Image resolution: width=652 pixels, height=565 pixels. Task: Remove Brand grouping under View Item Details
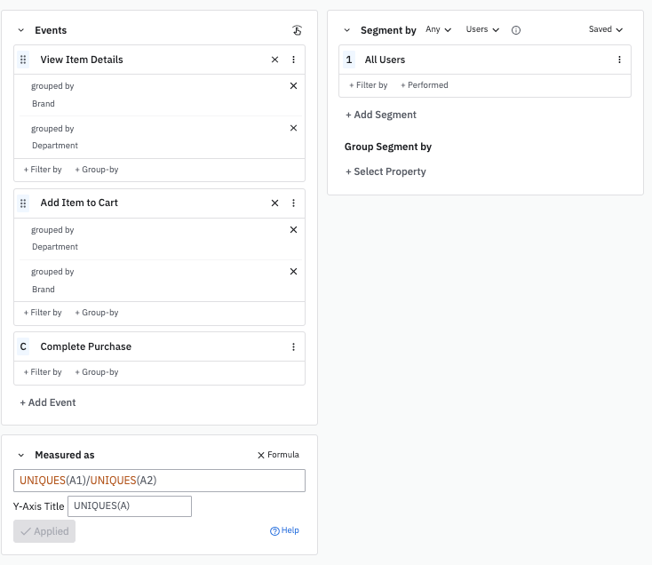(x=293, y=86)
